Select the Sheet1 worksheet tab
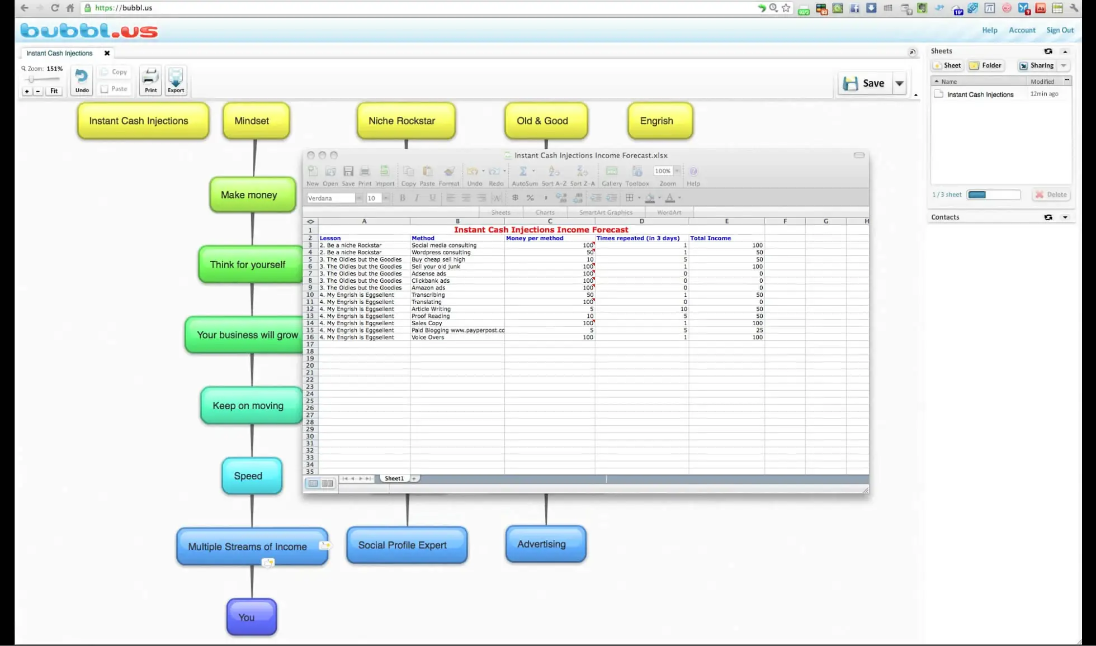Screen dimensions: 1096x646 (x=394, y=478)
